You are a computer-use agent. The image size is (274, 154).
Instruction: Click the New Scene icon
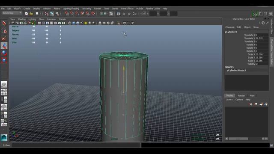(x=27, y=14)
